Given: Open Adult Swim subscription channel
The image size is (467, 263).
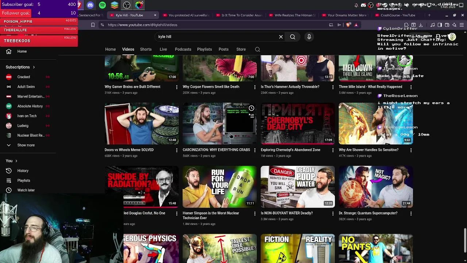Looking at the screenshot, I should point(26,87).
